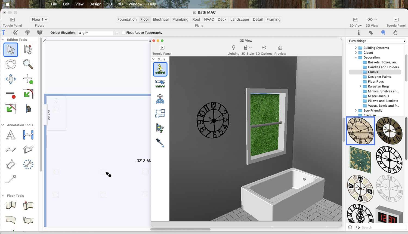Open the Furnishings category dropdown
Screen dimensions: 408x234
pos(377,41)
